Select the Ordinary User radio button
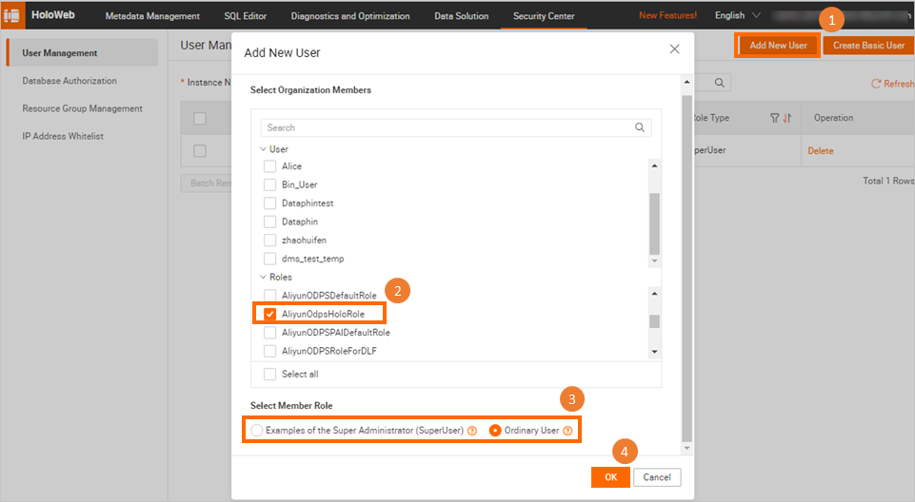This screenshot has height=502, width=915. pyautogui.click(x=495, y=431)
